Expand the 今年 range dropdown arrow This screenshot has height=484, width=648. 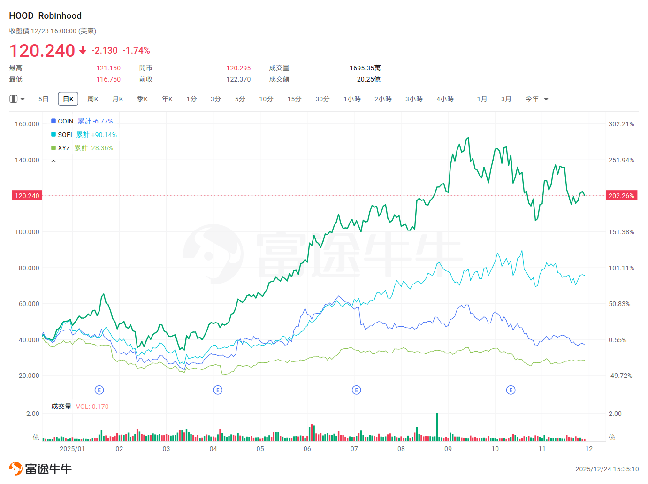(x=546, y=99)
